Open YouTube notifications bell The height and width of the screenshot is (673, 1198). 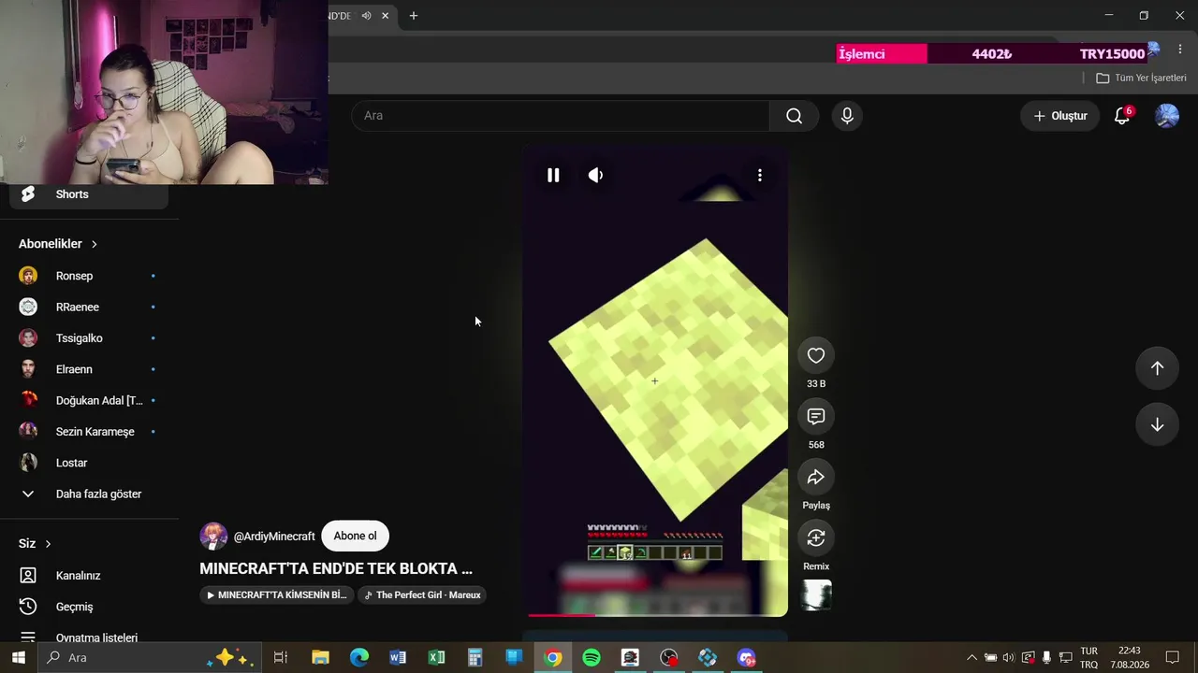click(1122, 116)
